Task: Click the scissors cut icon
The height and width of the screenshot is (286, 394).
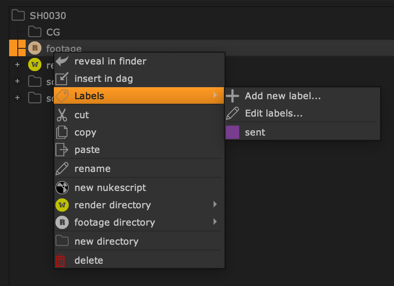Action: [x=62, y=115]
